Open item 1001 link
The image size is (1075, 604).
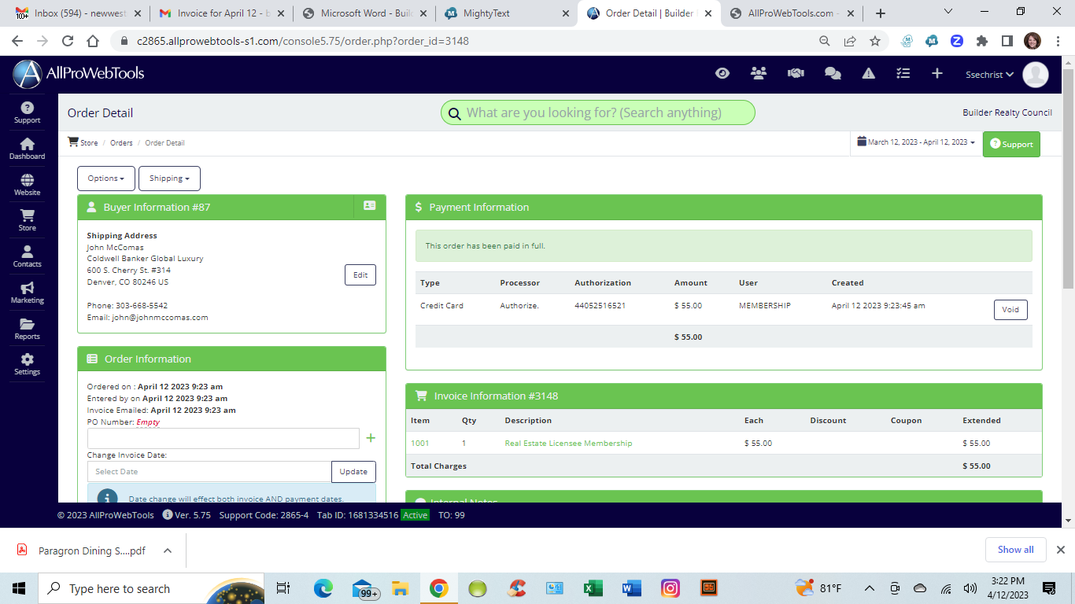[420, 444]
